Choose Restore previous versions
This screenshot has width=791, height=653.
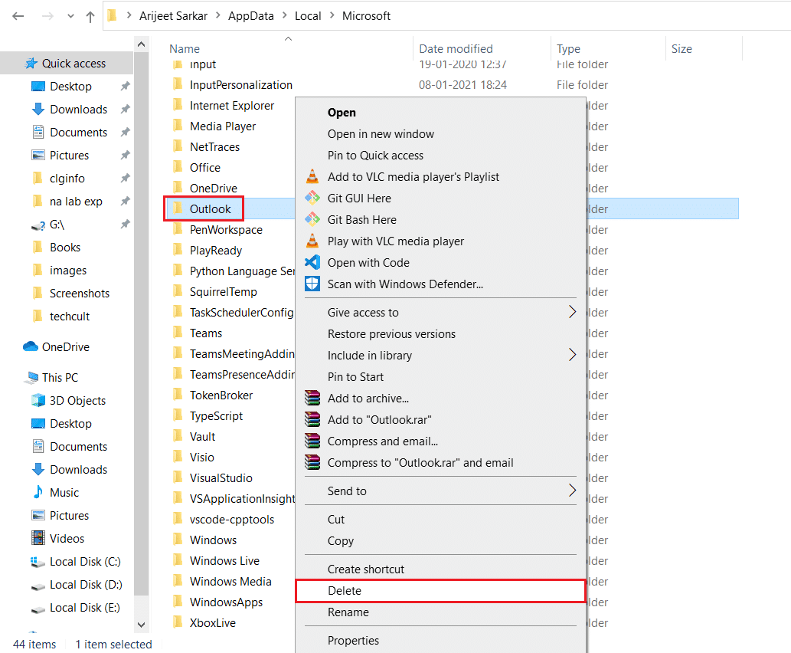click(391, 334)
